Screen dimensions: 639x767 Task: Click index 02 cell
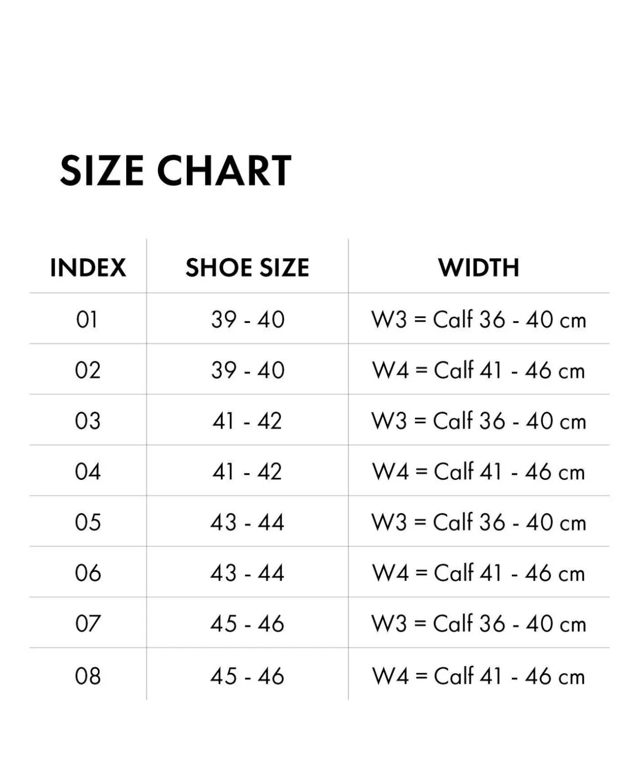pos(88,370)
